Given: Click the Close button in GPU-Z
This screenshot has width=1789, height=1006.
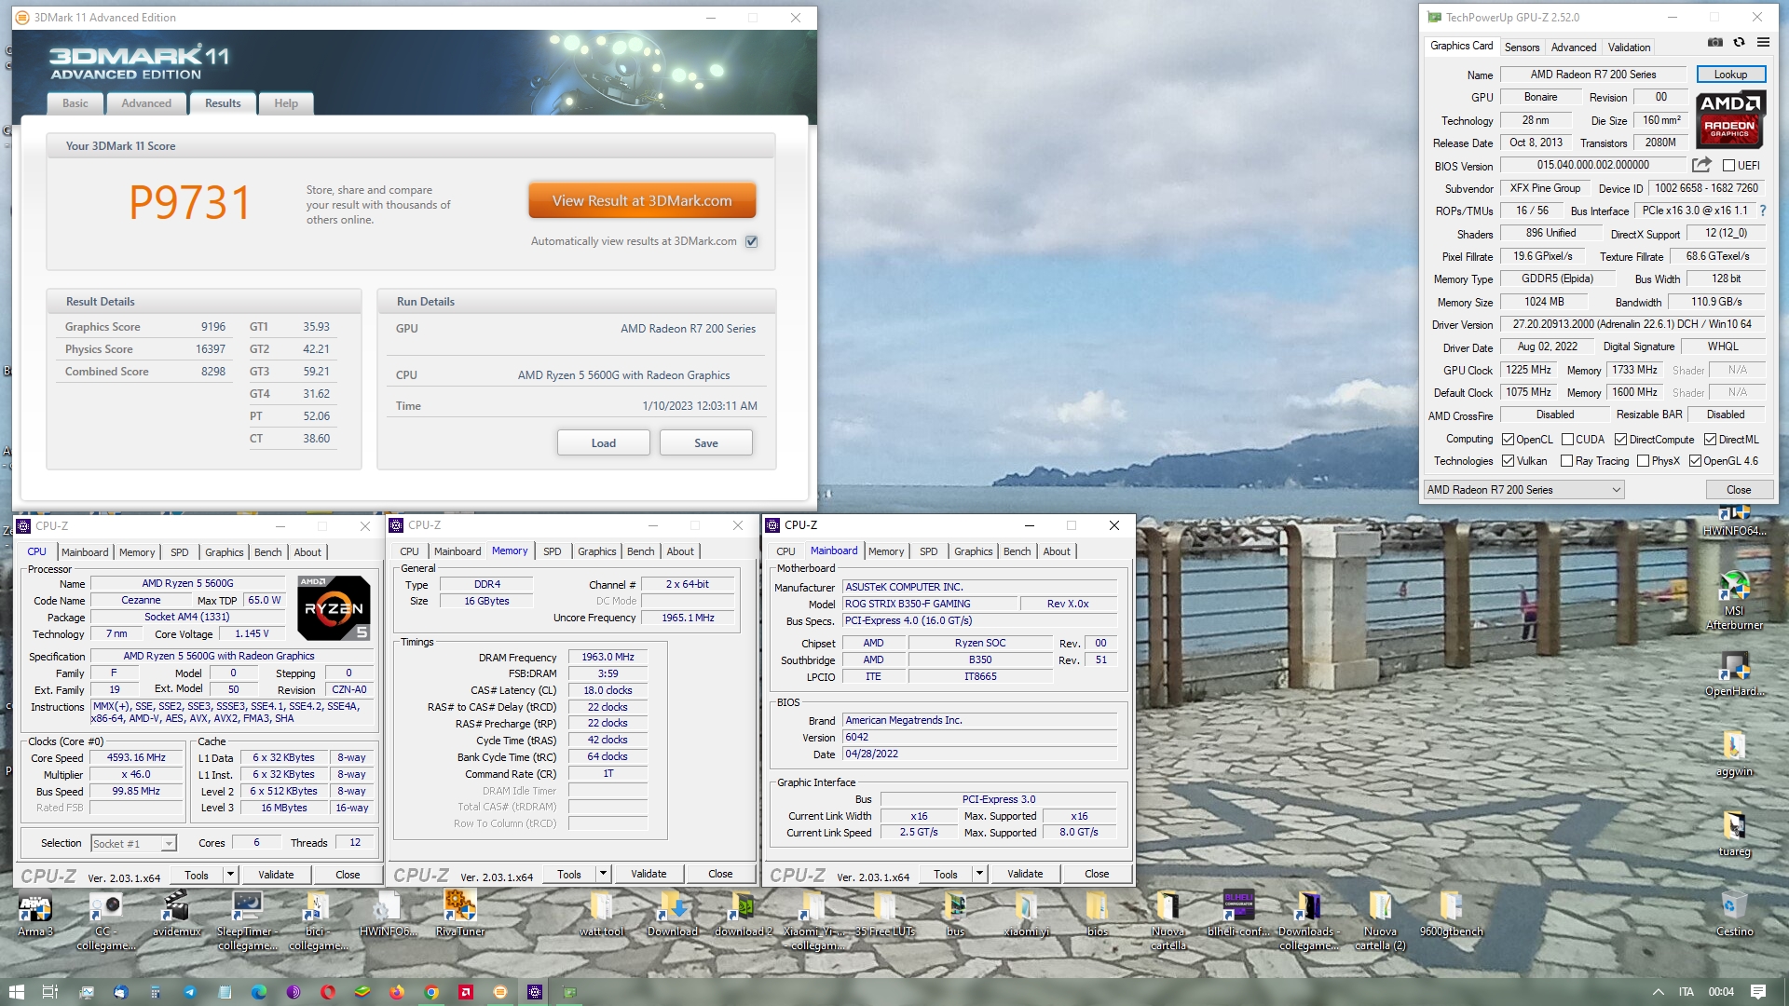Looking at the screenshot, I should click(1739, 490).
